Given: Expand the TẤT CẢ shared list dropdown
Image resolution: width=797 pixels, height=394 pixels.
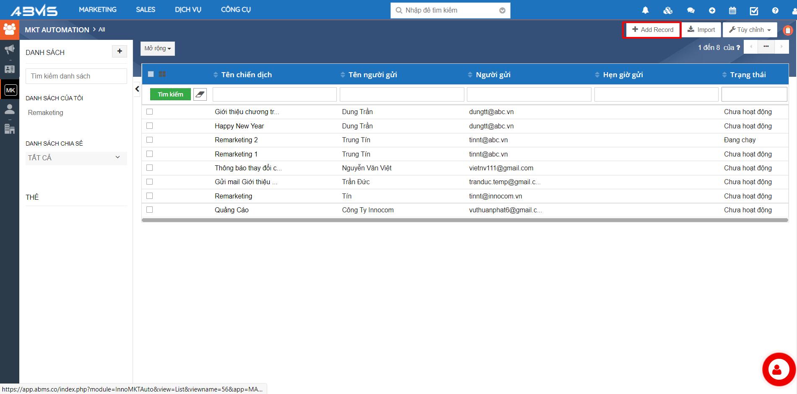Looking at the screenshot, I should 76,158.
